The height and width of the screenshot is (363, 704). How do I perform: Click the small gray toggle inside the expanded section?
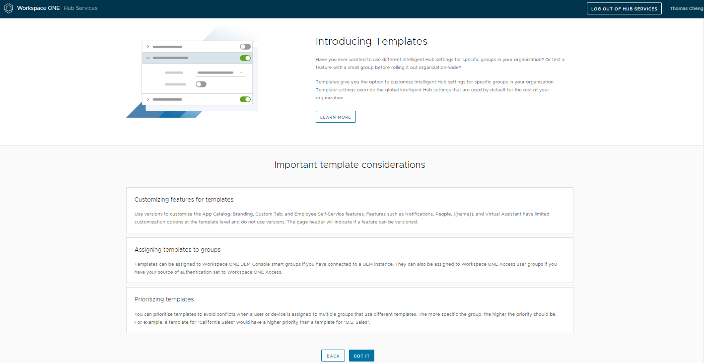point(201,84)
